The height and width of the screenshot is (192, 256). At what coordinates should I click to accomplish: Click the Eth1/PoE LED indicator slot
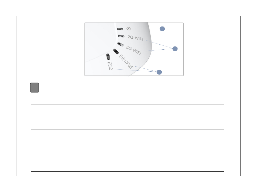pyautogui.click(x=116, y=52)
